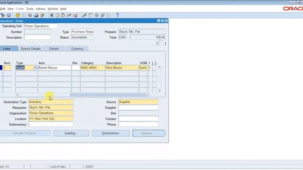The height and width of the screenshot is (170, 303).
Task: Click the Next Step toolbar icon
Action: (24, 15)
